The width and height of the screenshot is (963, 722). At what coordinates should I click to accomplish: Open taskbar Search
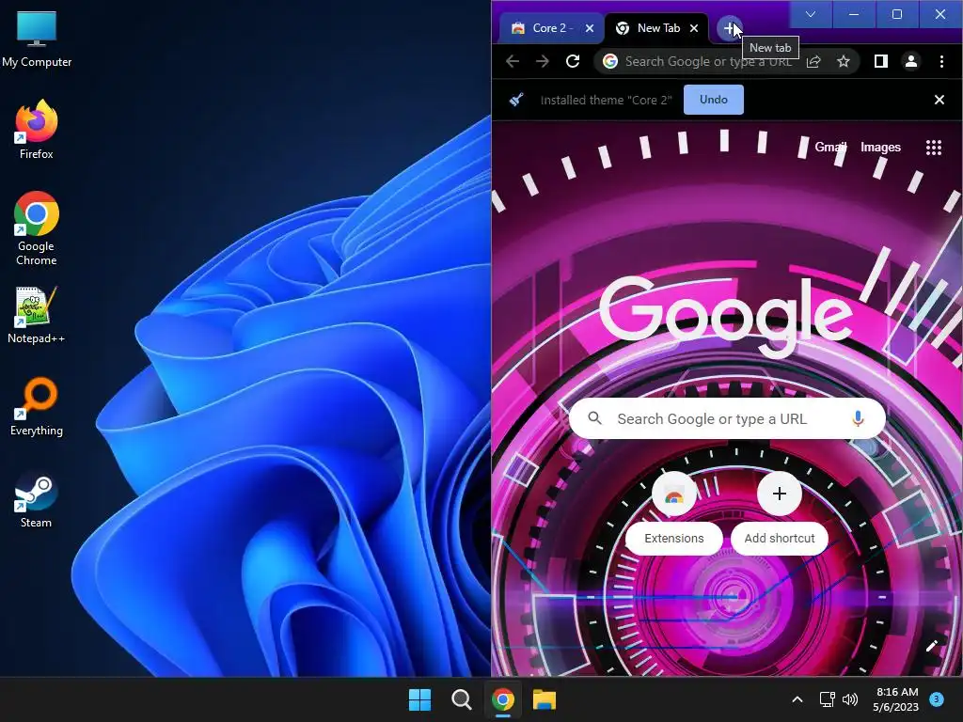click(x=461, y=699)
